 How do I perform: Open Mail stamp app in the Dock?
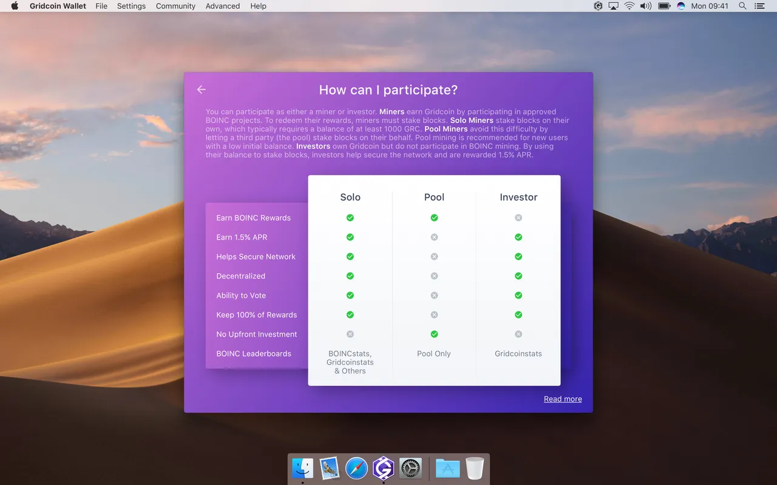click(x=330, y=468)
